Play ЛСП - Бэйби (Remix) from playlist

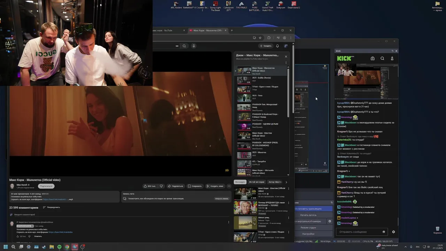pyautogui.click(x=261, y=79)
